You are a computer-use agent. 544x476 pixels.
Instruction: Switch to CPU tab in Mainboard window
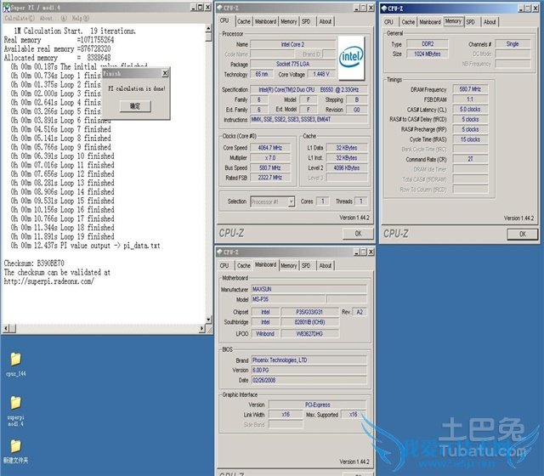click(x=225, y=265)
